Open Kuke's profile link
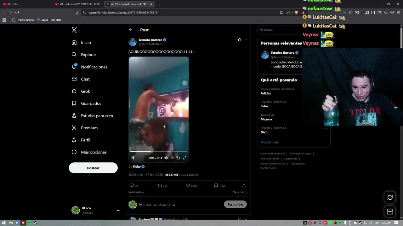The image size is (403, 226). (137, 167)
